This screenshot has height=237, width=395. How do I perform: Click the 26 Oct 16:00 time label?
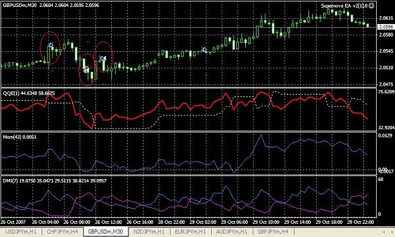coord(140,222)
